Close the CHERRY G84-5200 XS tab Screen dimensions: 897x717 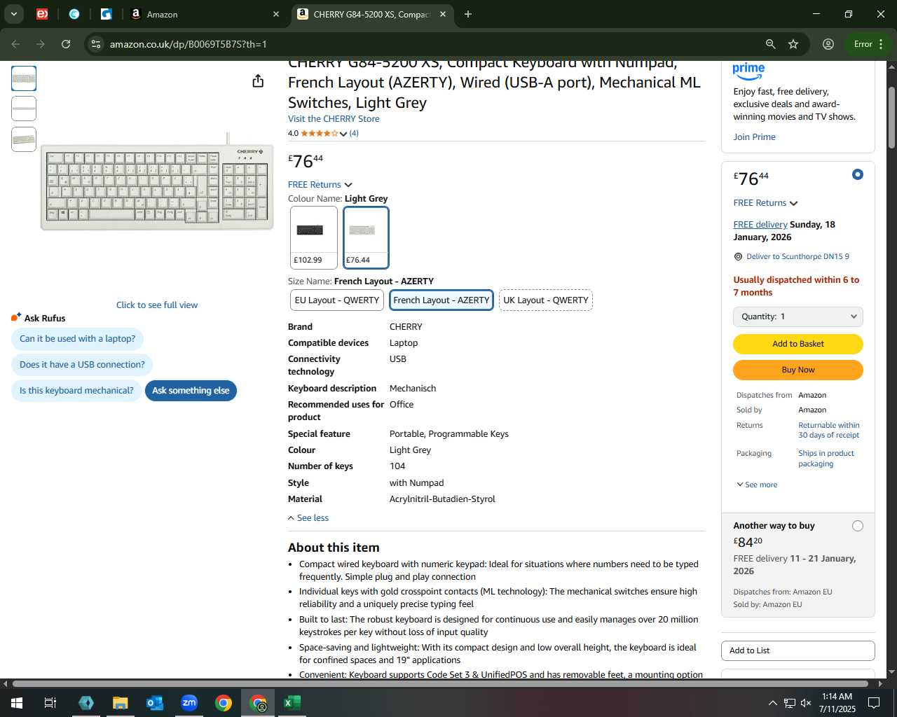[443, 14]
